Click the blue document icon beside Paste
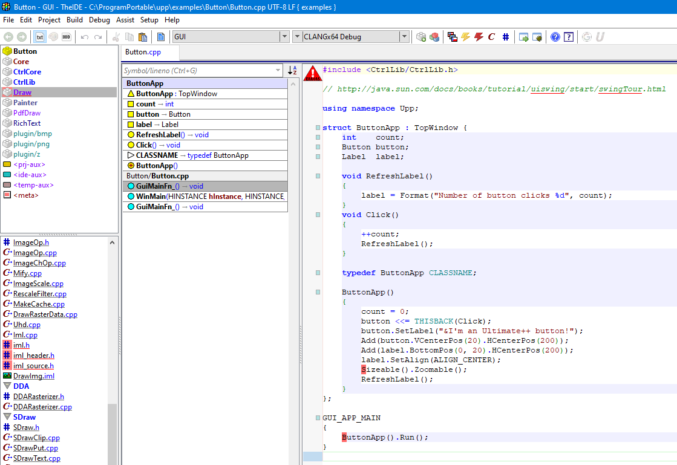This screenshot has height=465, width=677. click(x=160, y=37)
